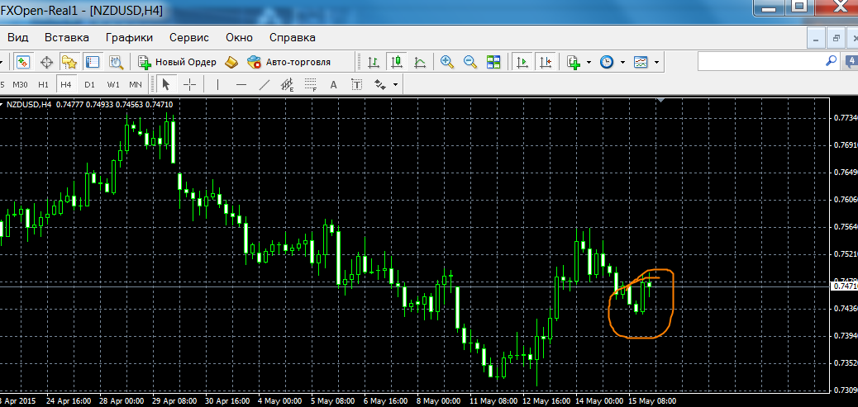Open the Market Watch panel
Image resolution: width=858 pixels, height=407 pixels.
[22, 62]
